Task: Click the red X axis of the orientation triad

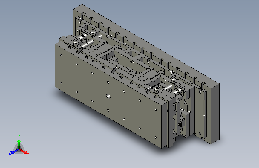Action: coord(23,151)
